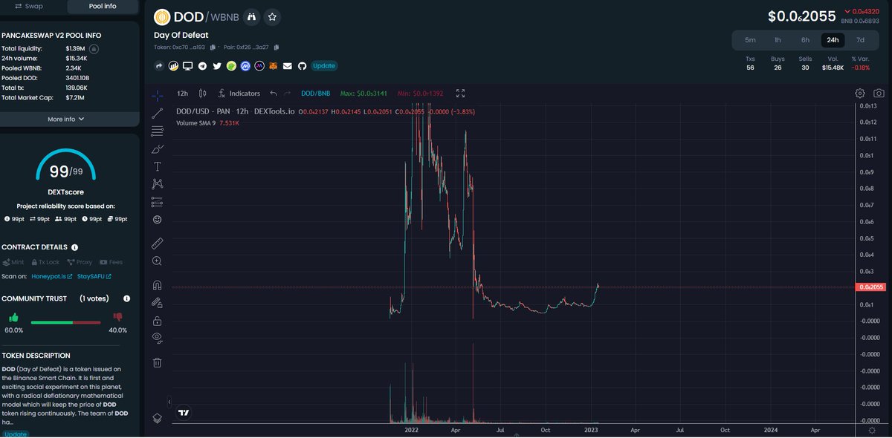The width and height of the screenshot is (892, 438).
Task: Toggle hide all drawings eye icon
Action: 157,339
